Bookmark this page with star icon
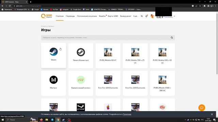 coord(200,6)
